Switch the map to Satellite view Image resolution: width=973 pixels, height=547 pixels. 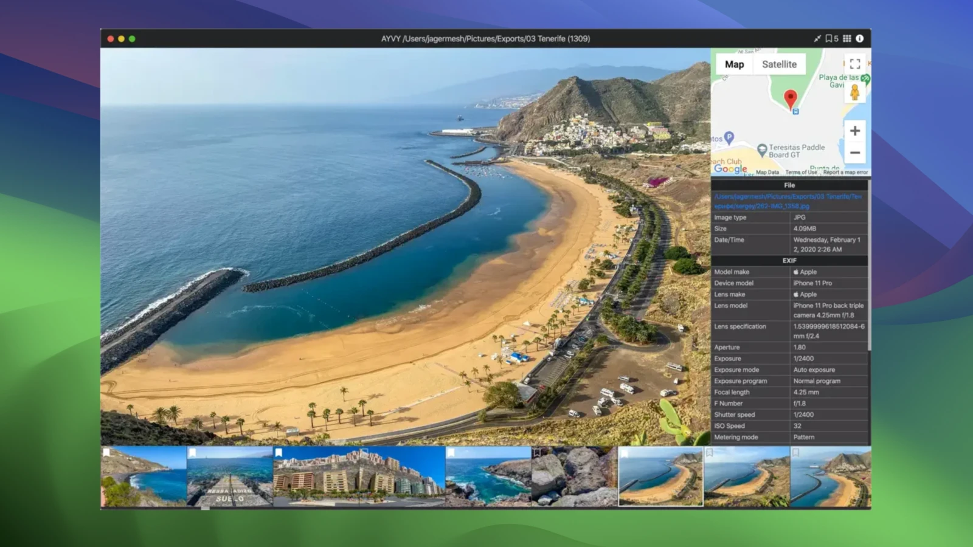779,64
